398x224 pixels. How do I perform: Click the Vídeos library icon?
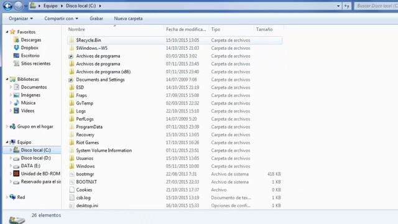16,111
